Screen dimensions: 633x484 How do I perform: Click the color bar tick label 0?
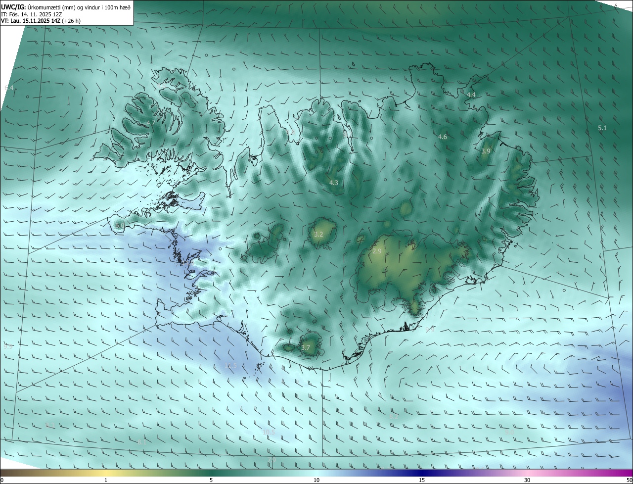pos(2,480)
